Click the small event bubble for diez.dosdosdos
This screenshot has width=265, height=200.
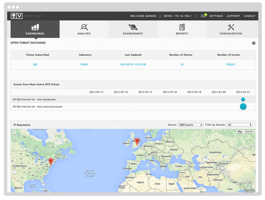pyautogui.click(x=243, y=99)
